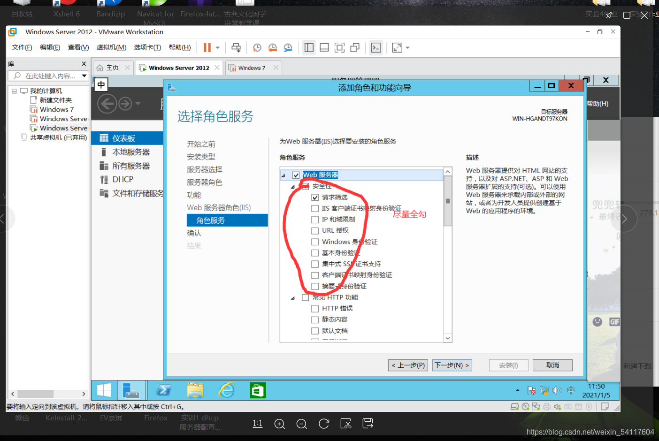
Task: Click the role services list vertical scrollbar
Action: tap(448, 202)
